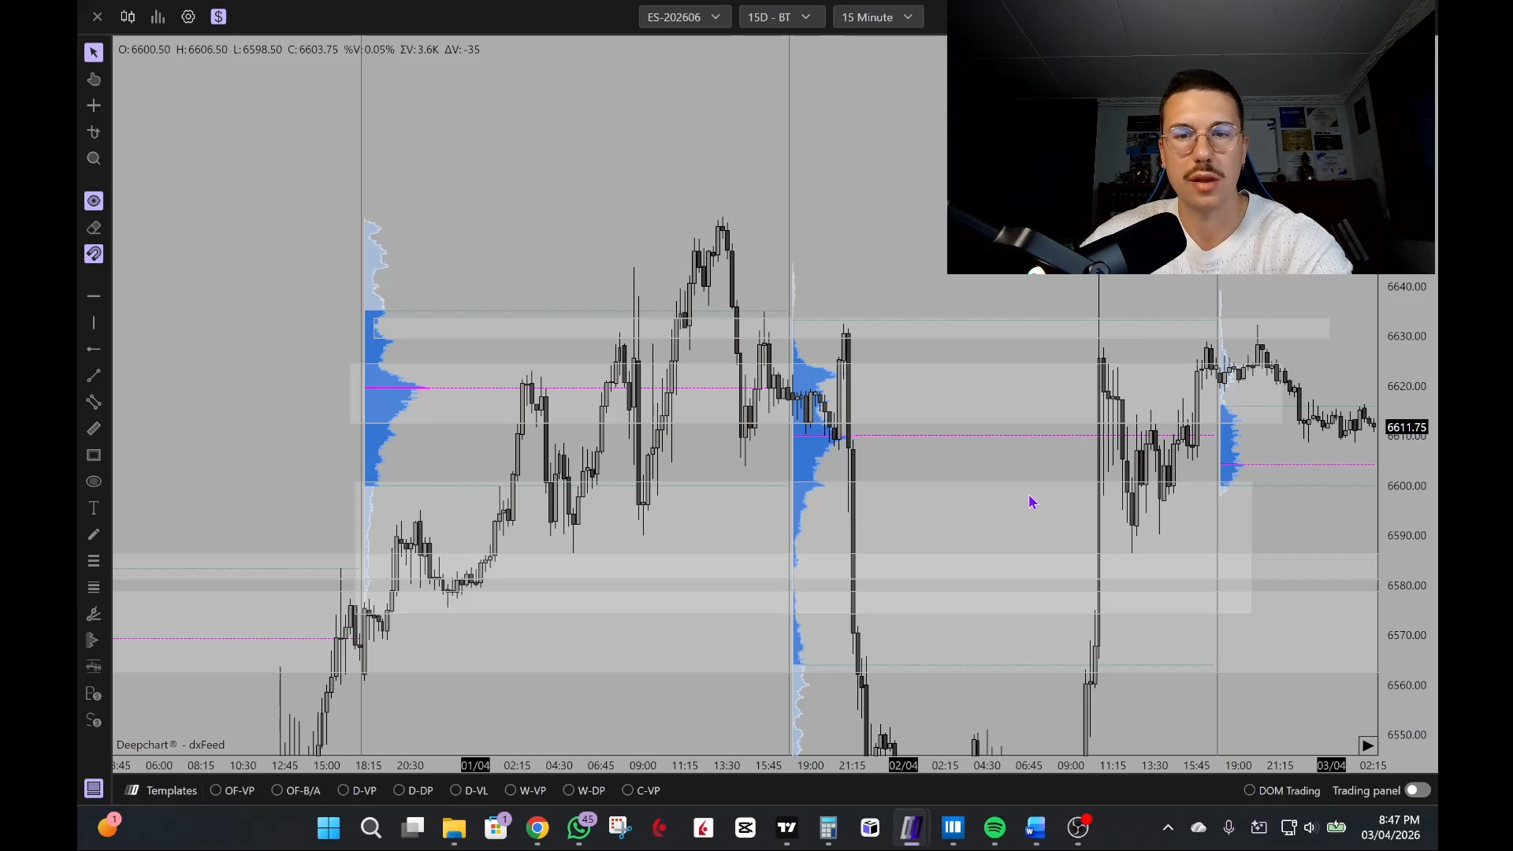1513x851 pixels.
Task: Select the D-DP template radio
Action: (399, 790)
